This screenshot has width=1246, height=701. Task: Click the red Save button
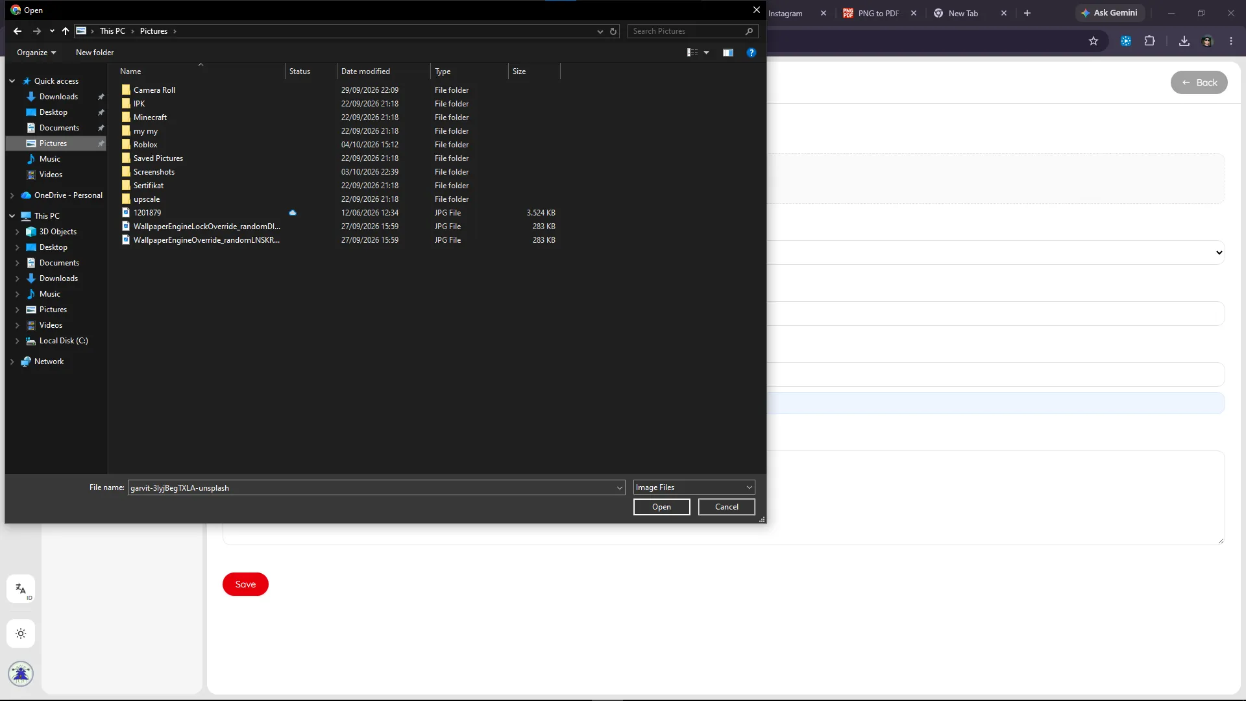(245, 584)
